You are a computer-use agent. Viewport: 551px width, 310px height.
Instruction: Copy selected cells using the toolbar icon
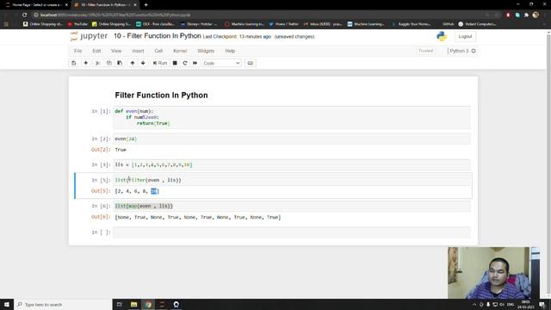(x=109, y=63)
